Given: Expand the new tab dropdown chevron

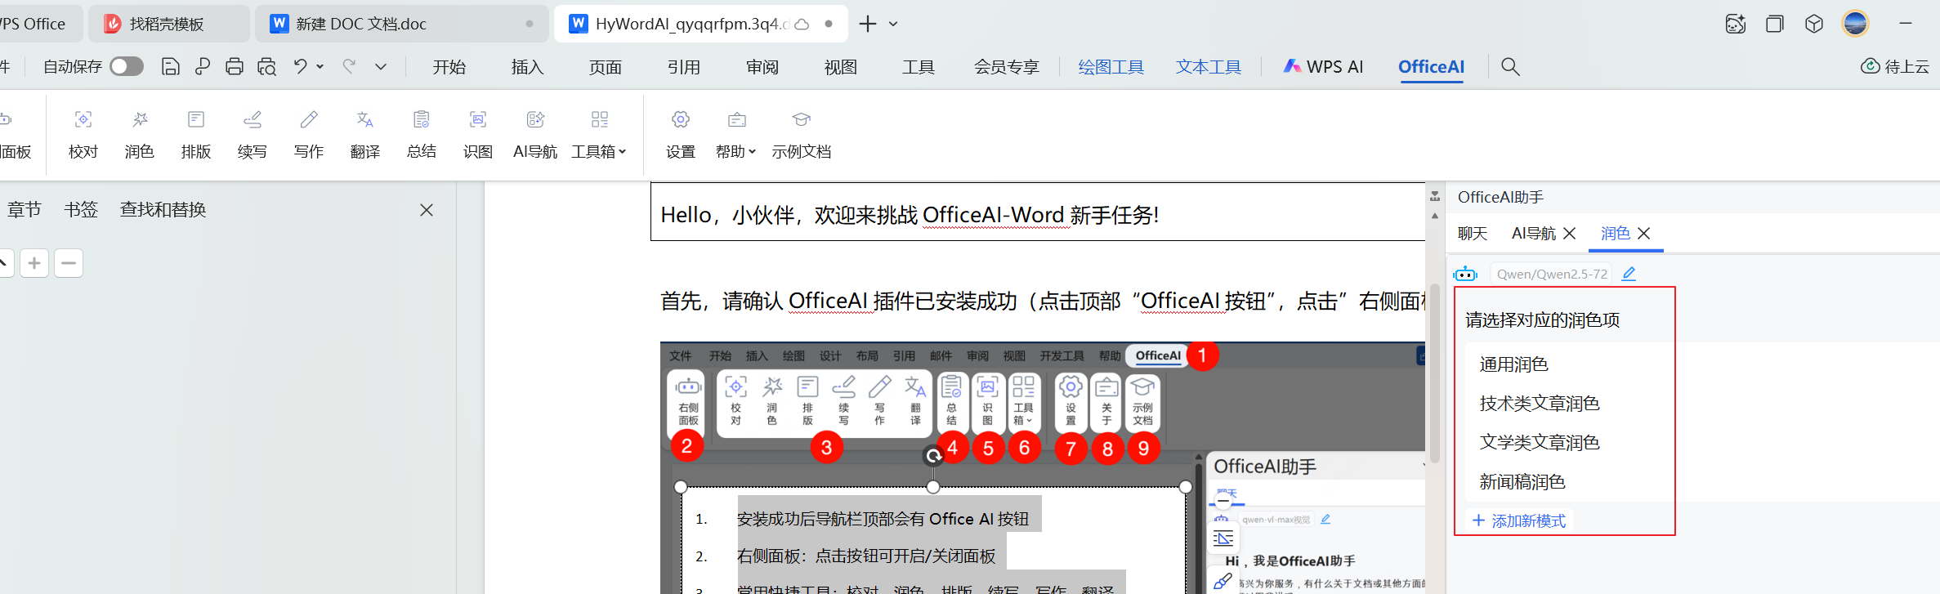Looking at the screenshot, I should [x=893, y=24].
